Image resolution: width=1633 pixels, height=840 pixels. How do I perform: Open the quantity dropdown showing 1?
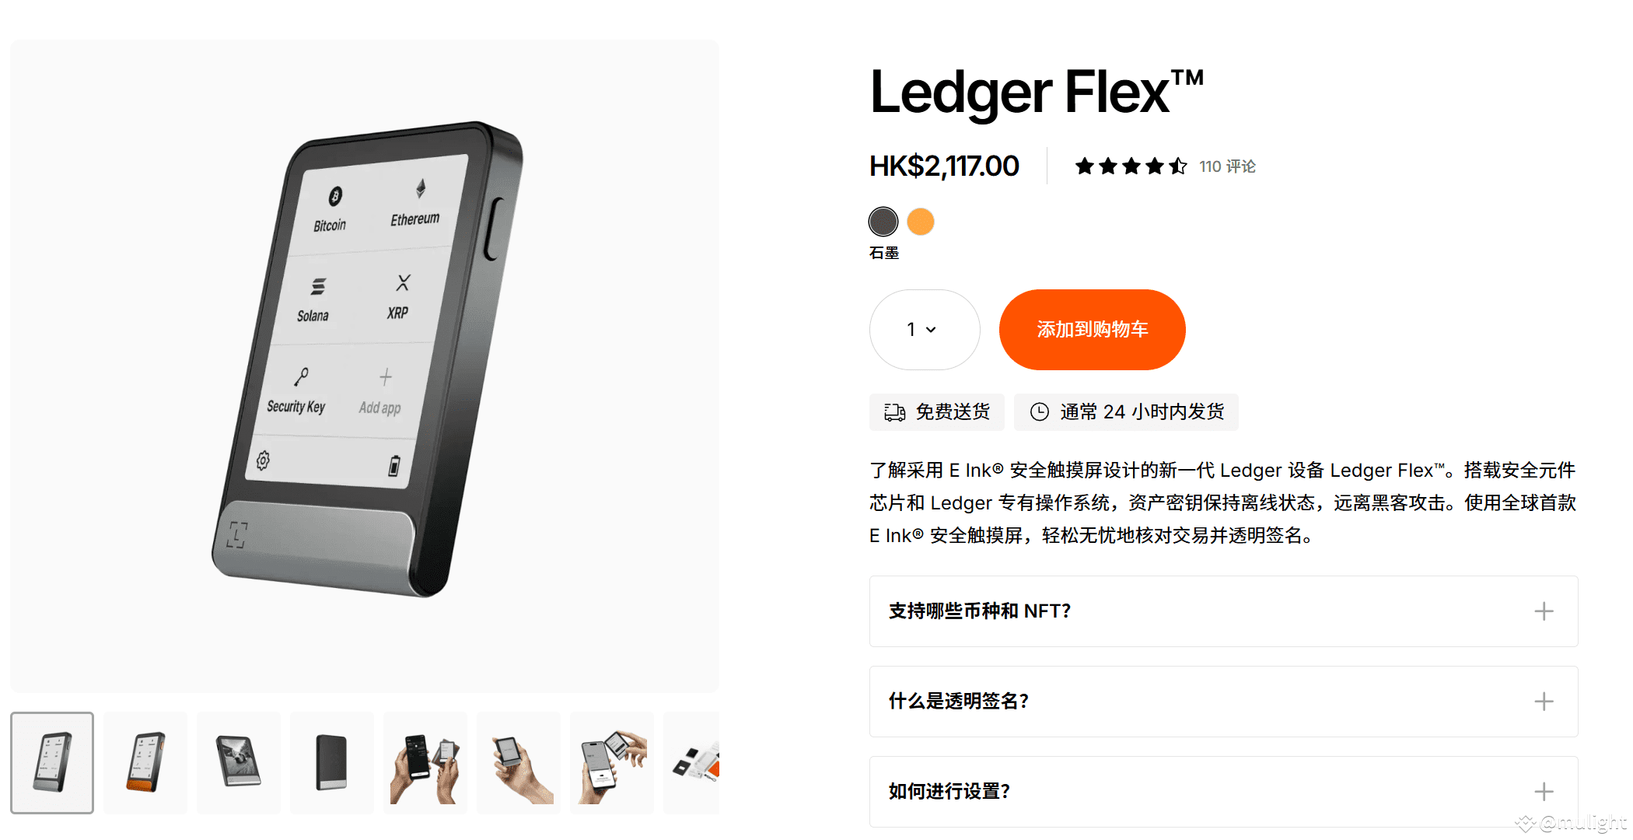coord(925,330)
